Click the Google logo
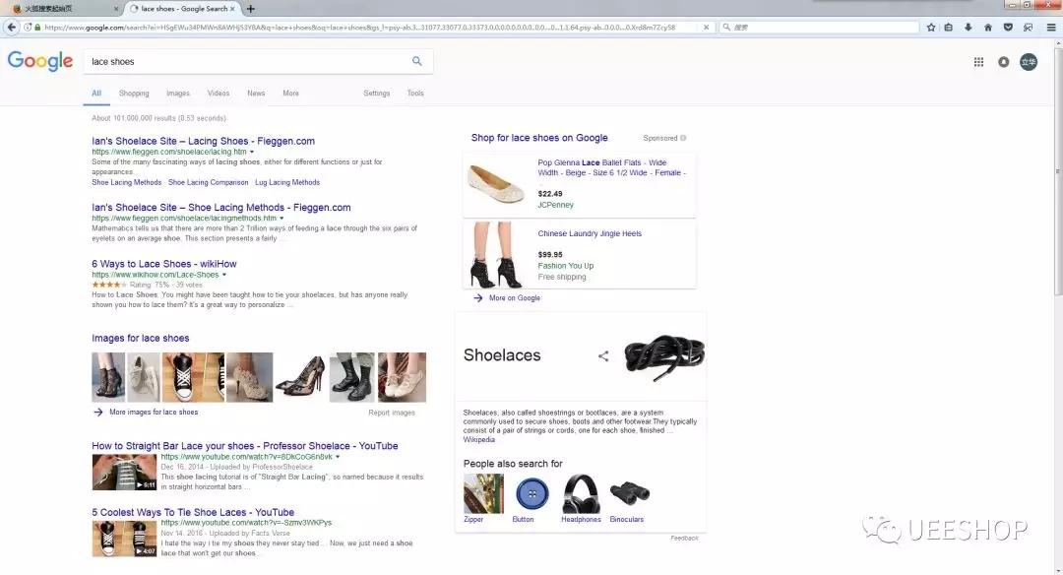 coord(40,61)
